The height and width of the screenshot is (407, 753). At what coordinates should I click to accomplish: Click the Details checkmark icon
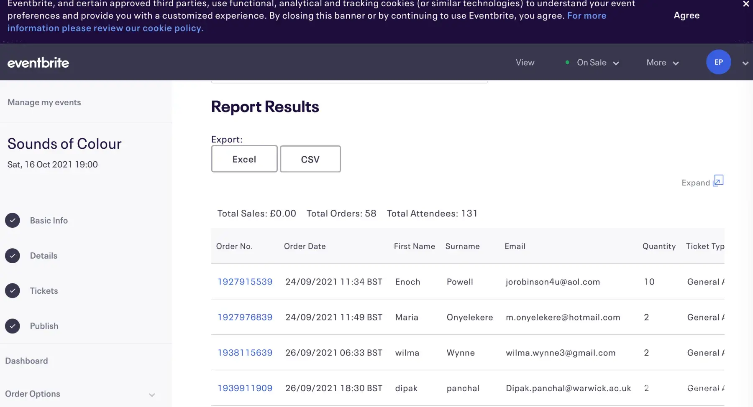pos(13,256)
